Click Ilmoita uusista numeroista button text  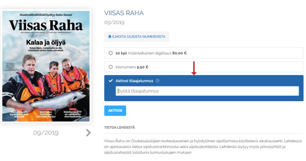(139, 37)
